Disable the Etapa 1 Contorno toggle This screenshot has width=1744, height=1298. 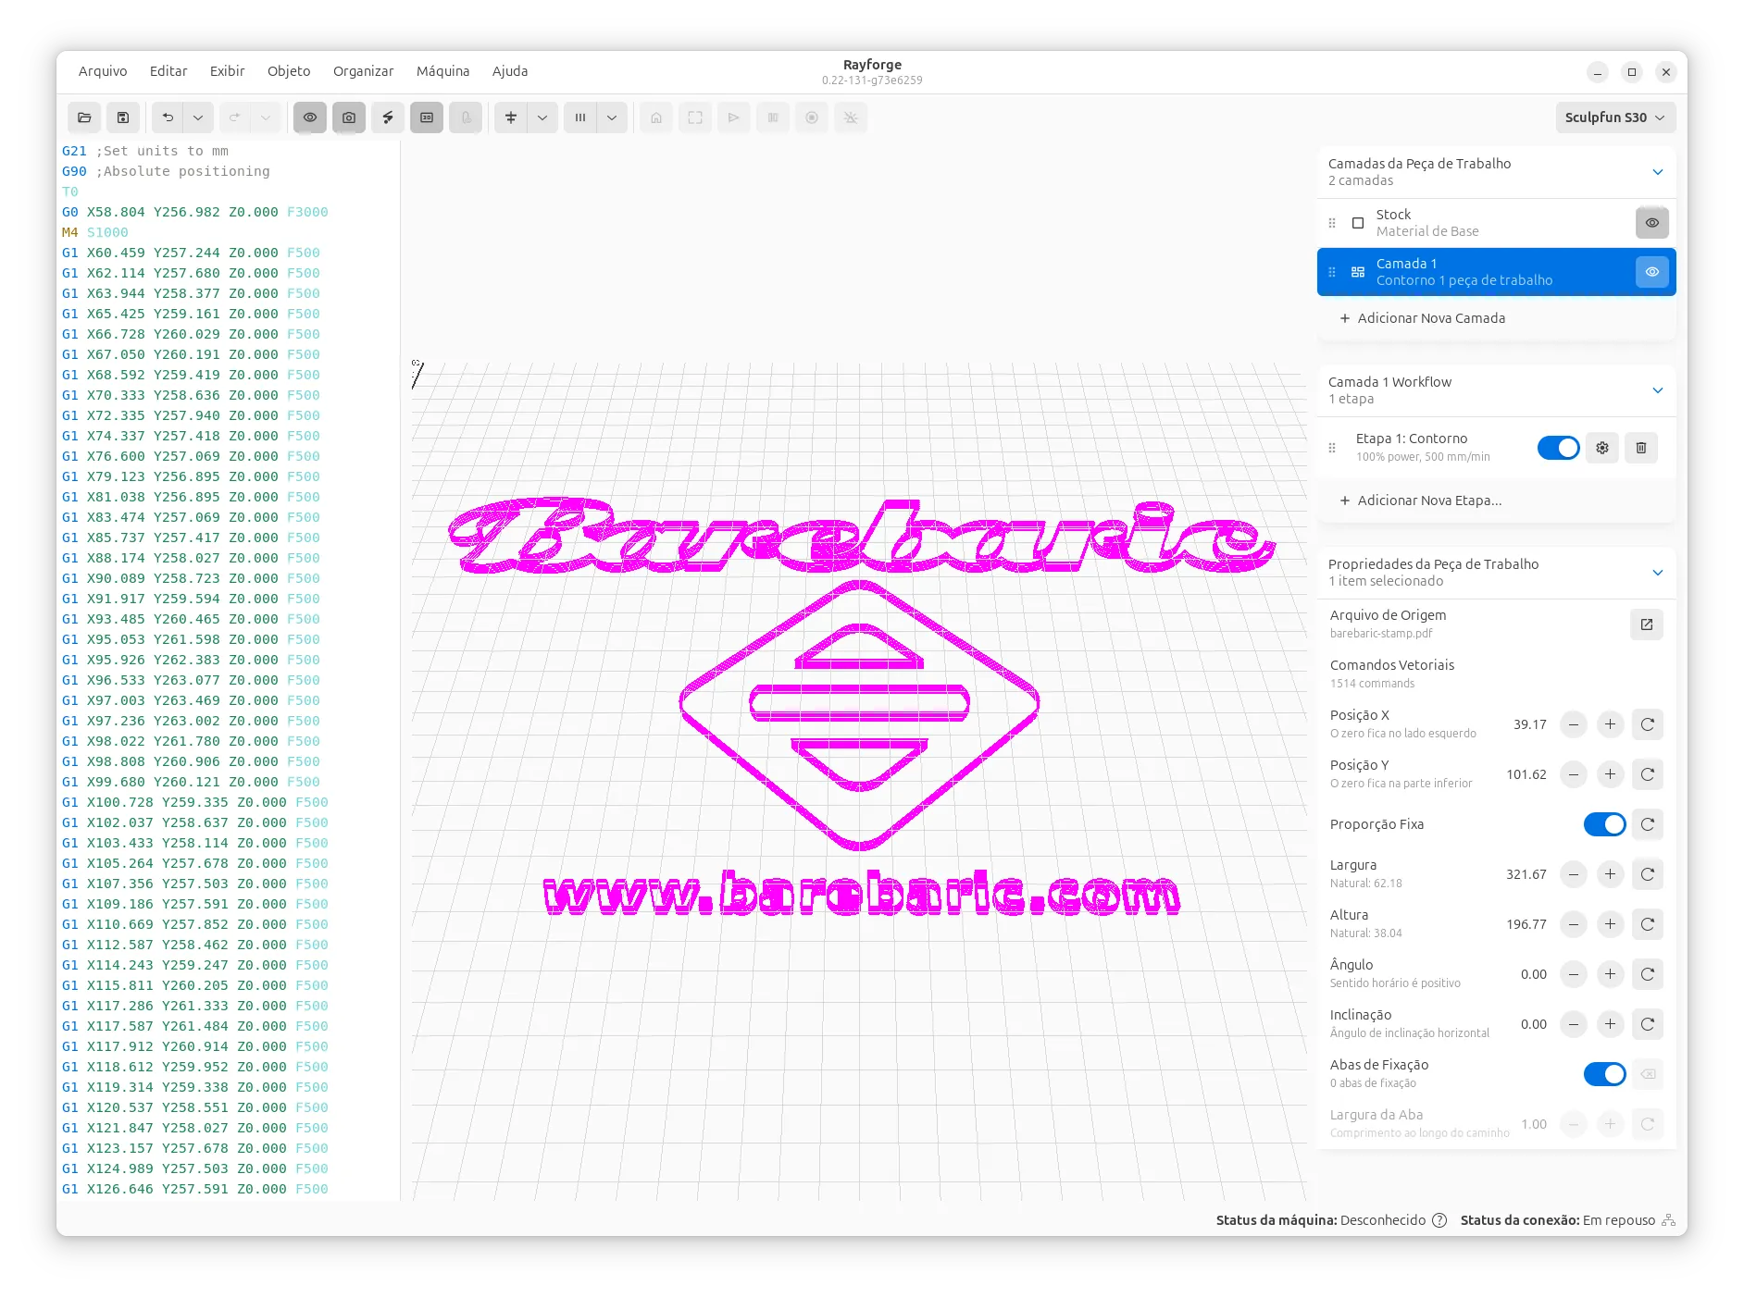(x=1559, y=448)
